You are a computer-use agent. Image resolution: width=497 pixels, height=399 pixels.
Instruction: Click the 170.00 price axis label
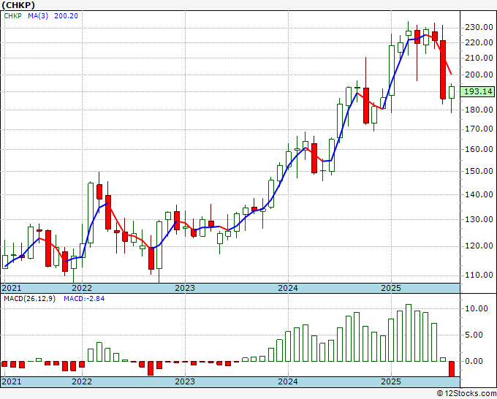[x=479, y=129]
